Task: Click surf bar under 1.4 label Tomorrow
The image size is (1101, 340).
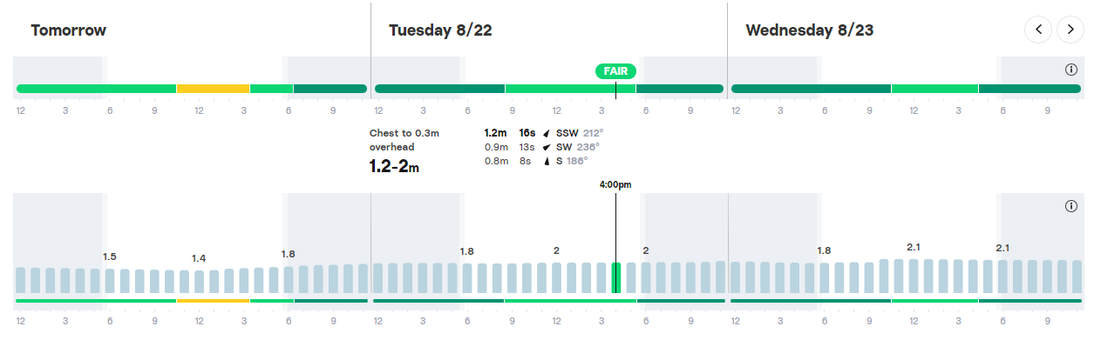Action: point(199,282)
